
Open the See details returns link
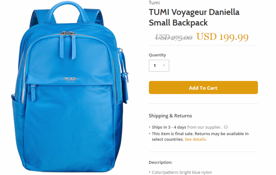[x=196, y=139]
